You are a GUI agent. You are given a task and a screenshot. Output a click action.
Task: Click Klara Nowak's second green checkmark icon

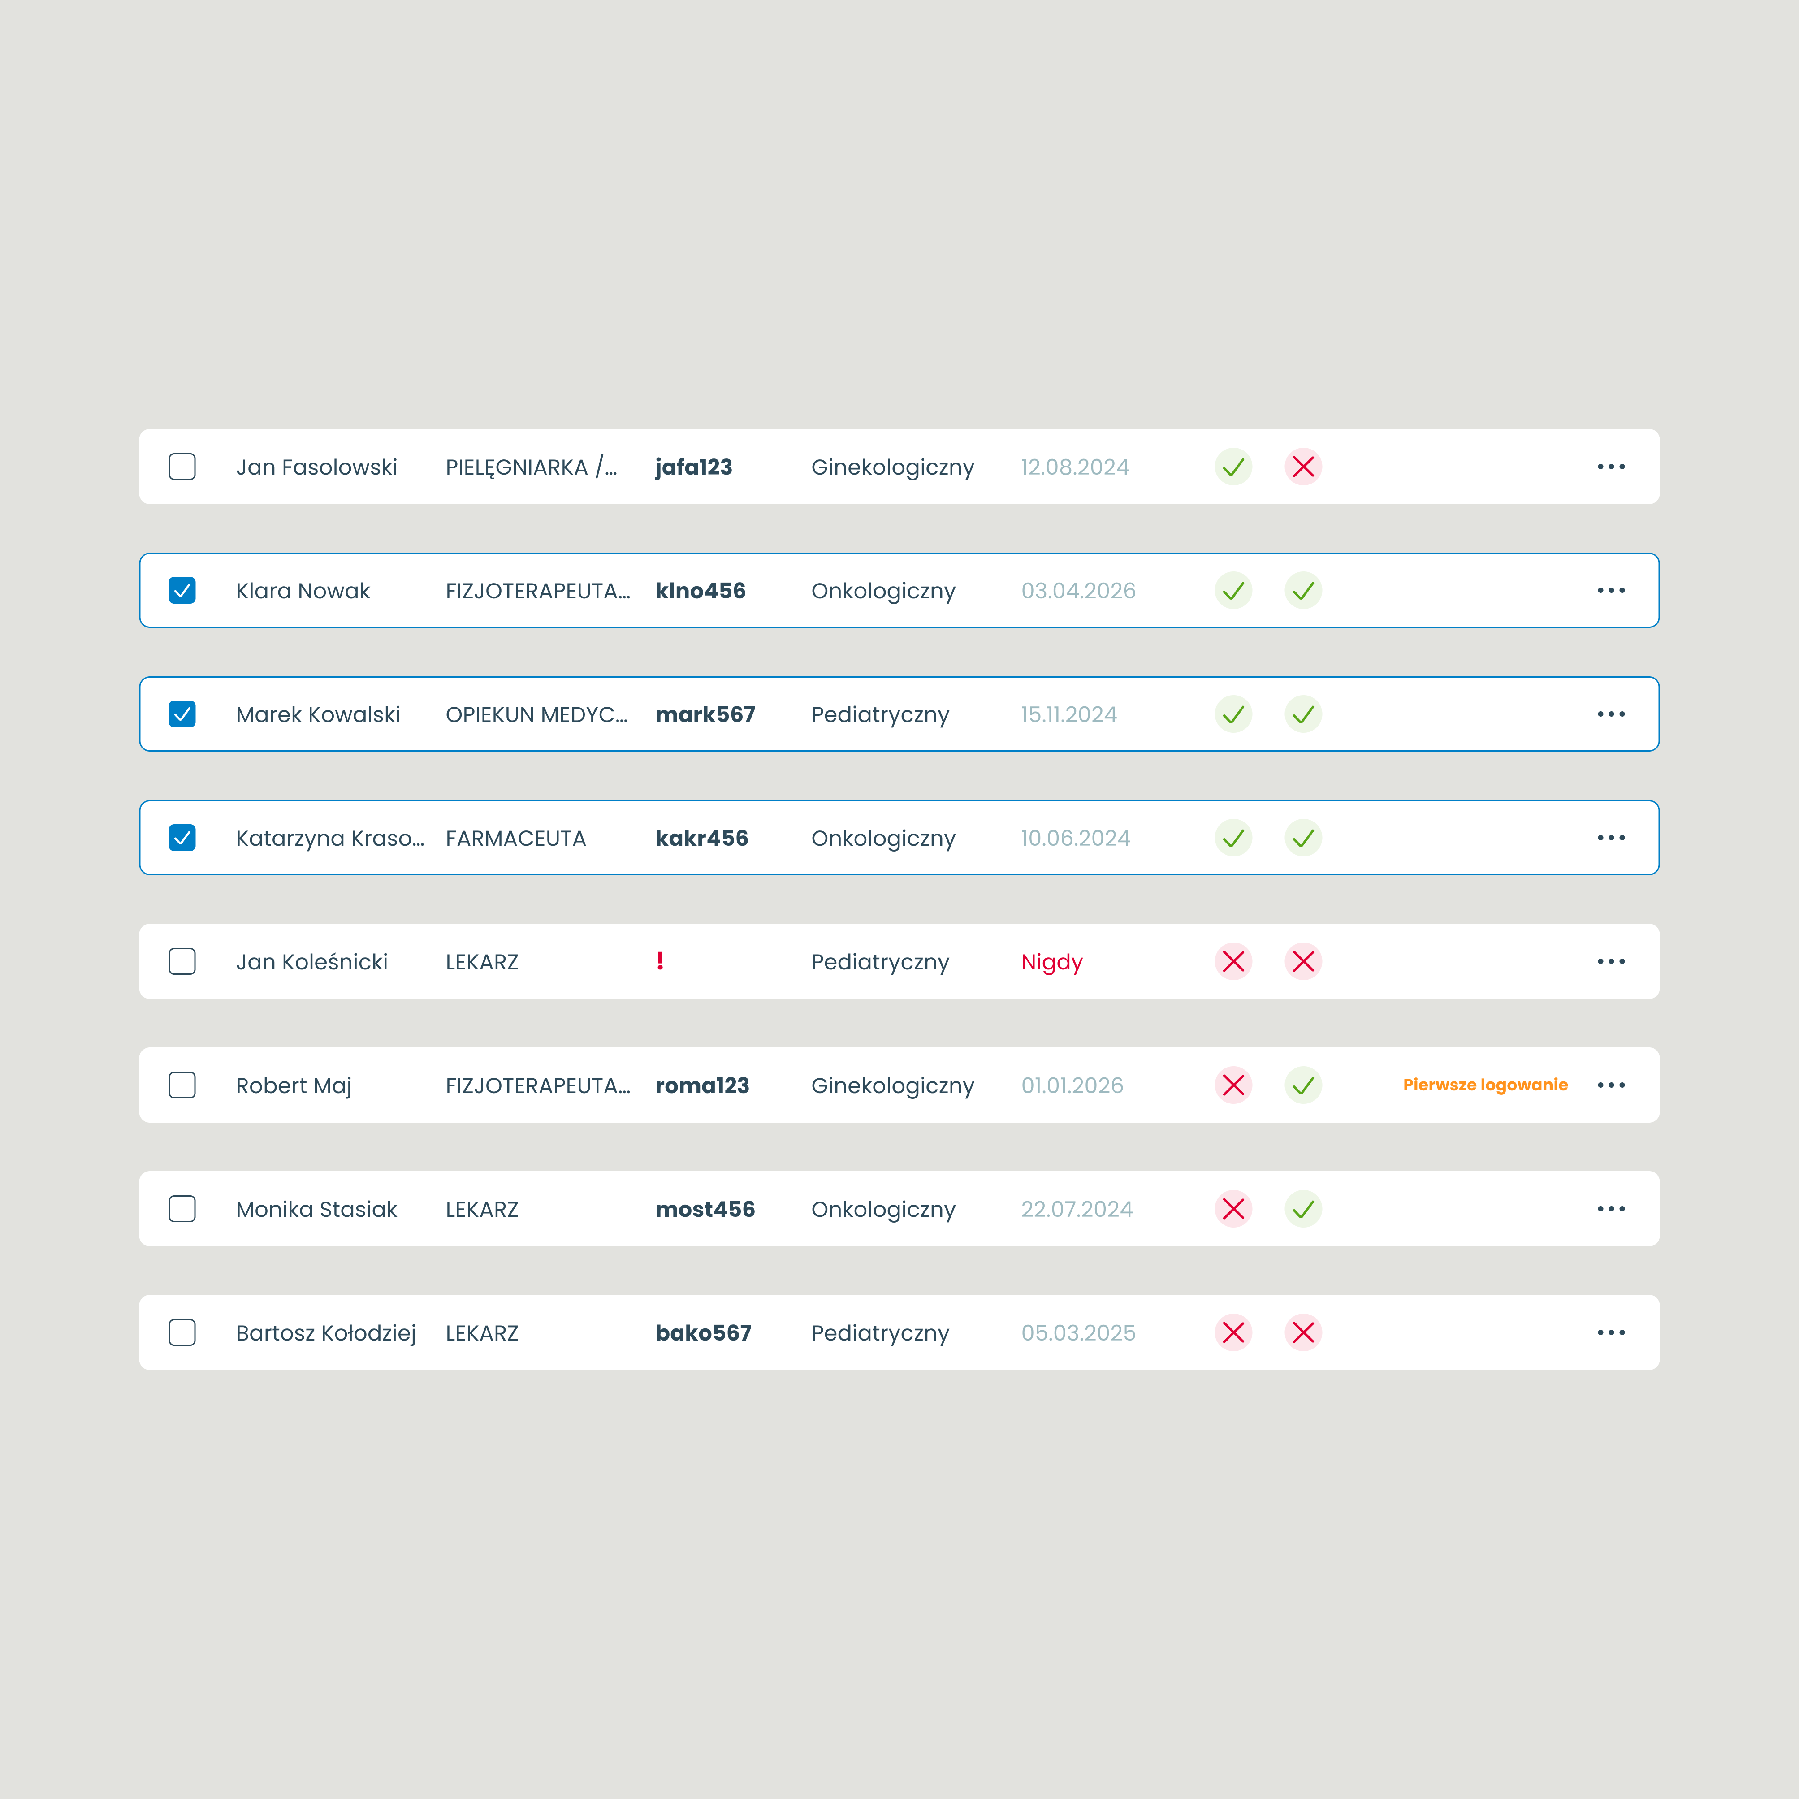click(1303, 590)
